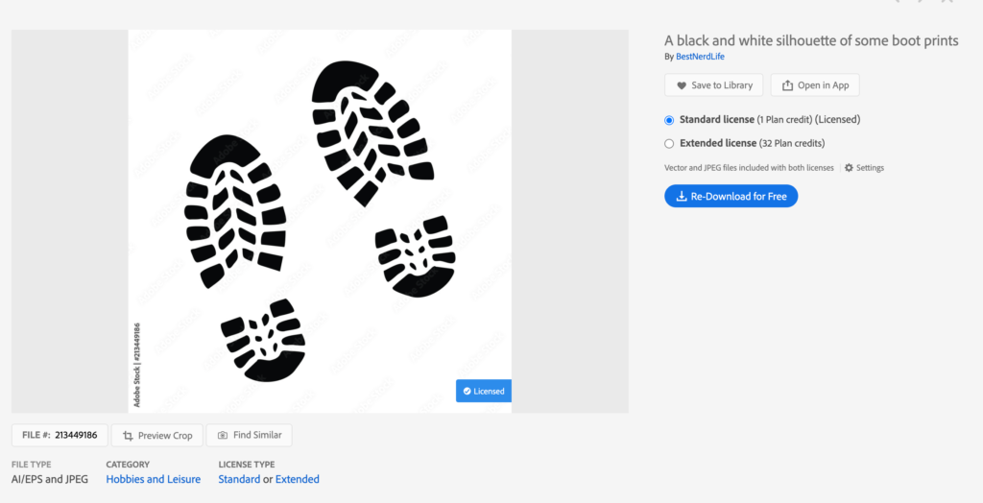This screenshot has height=503, width=983.
Task: Click the FILE # 213449186 button
Action: point(60,435)
